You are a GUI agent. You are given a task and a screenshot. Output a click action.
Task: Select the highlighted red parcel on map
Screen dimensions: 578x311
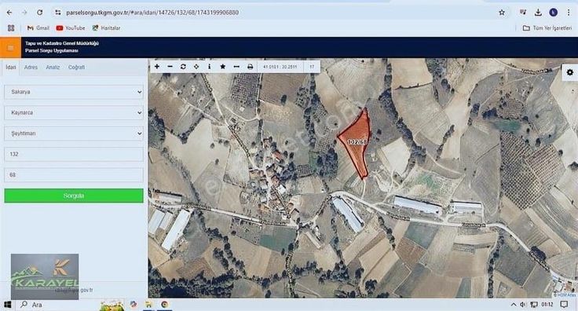point(357,142)
